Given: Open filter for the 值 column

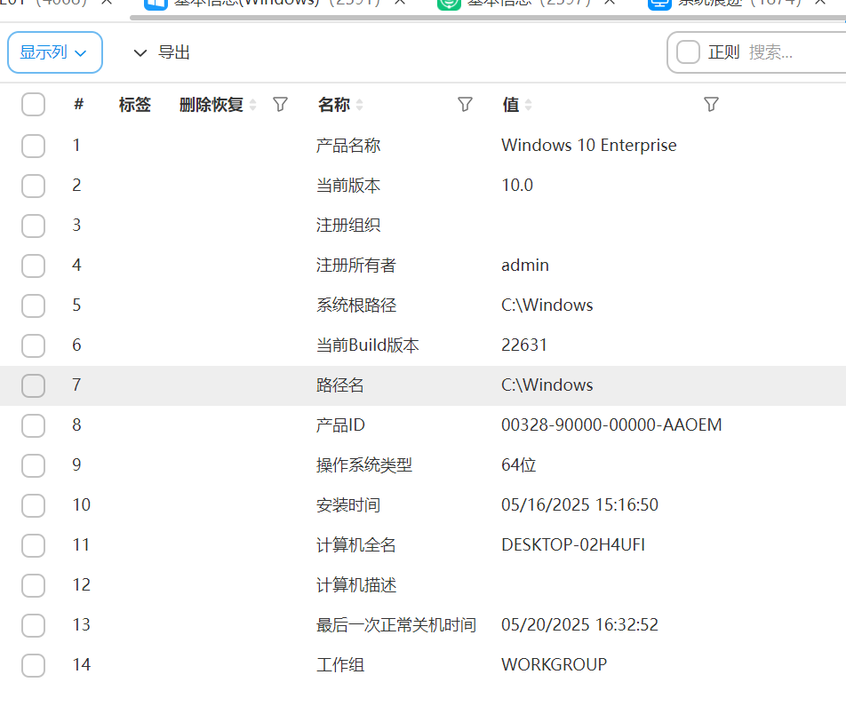Looking at the screenshot, I should (x=711, y=105).
